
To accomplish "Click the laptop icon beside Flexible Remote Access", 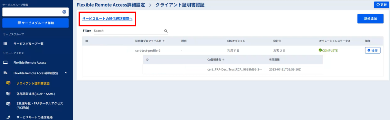I will pyautogui.click(x=5, y=62).
